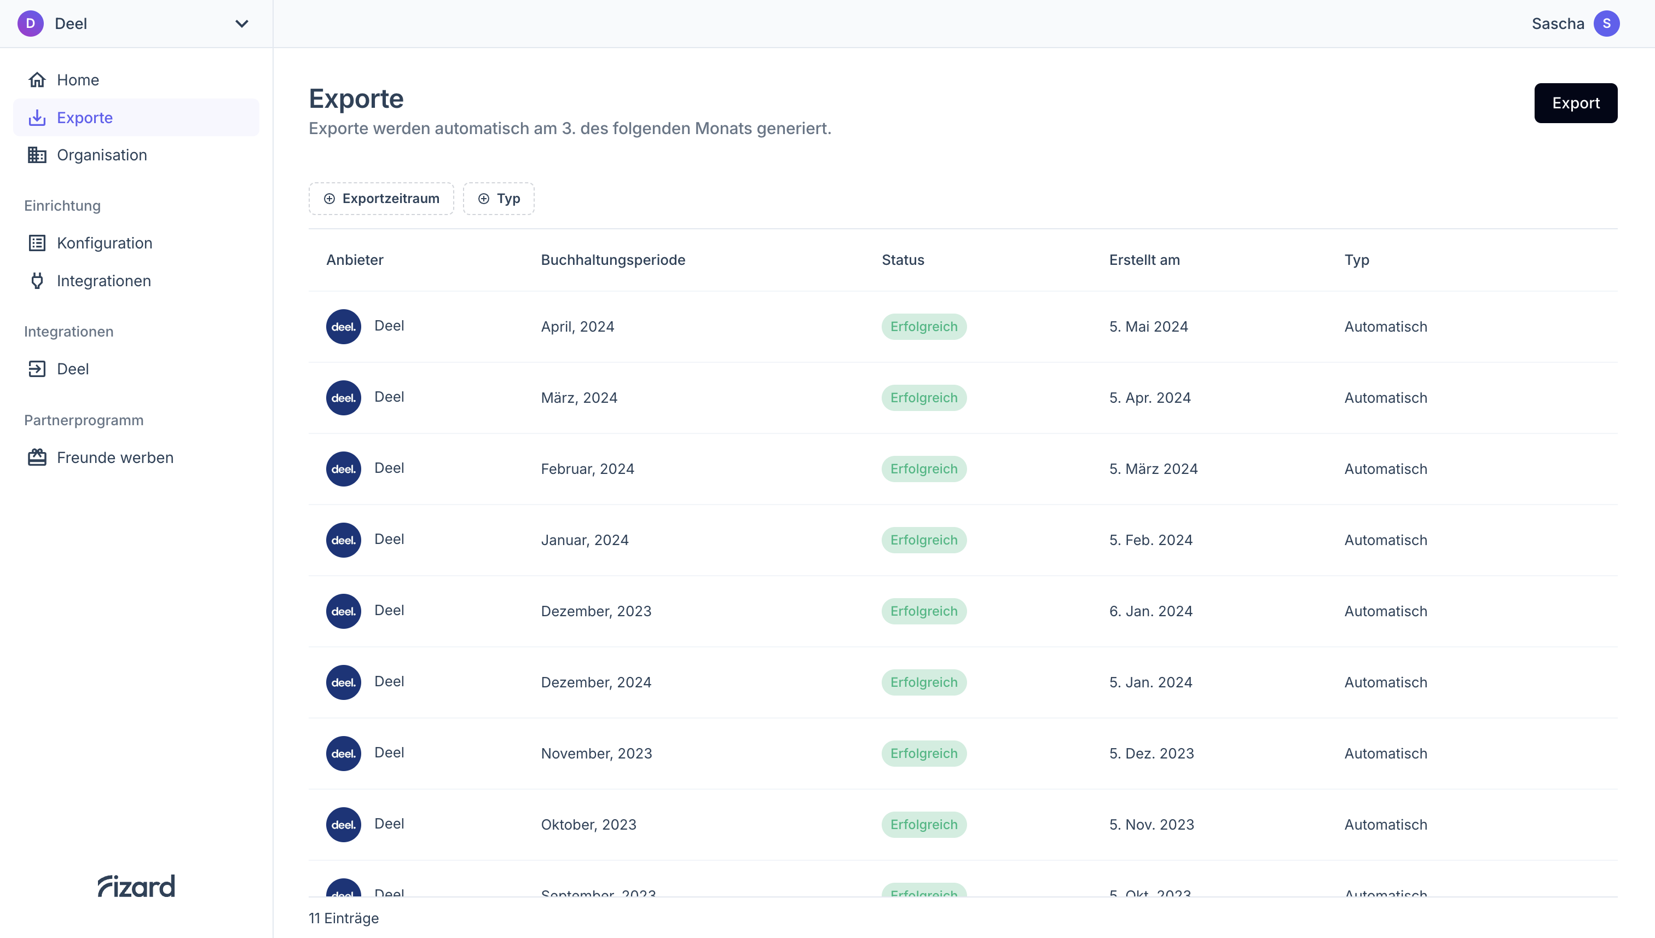Click the Typ column header

pyautogui.click(x=1356, y=260)
